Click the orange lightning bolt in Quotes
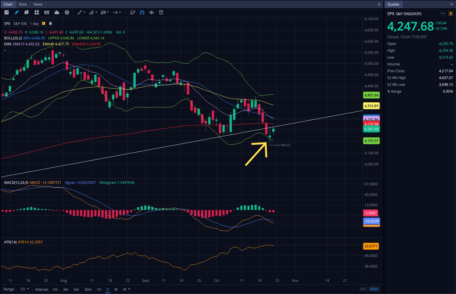 pos(451,14)
